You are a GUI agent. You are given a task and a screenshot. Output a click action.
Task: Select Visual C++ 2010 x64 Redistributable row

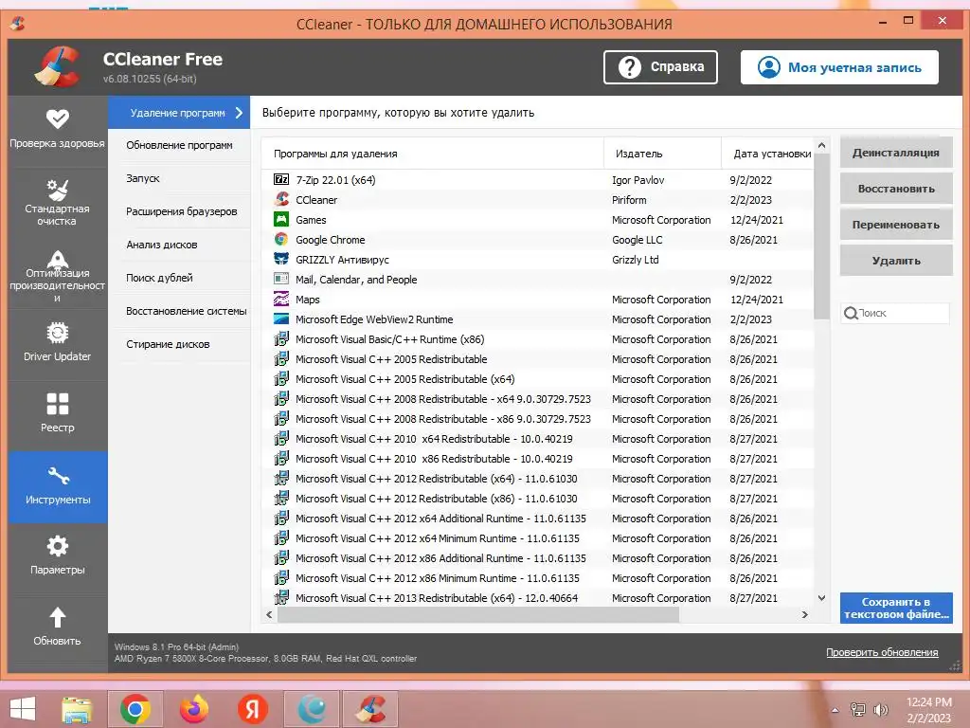[x=537, y=439]
